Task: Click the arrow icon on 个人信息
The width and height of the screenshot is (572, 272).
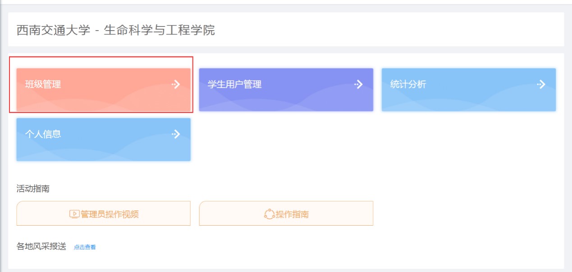Action: pyautogui.click(x=176, y=134)
